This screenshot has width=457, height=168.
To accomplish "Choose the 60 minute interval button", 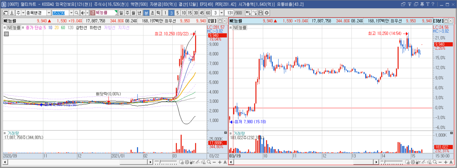I will 208,13.
